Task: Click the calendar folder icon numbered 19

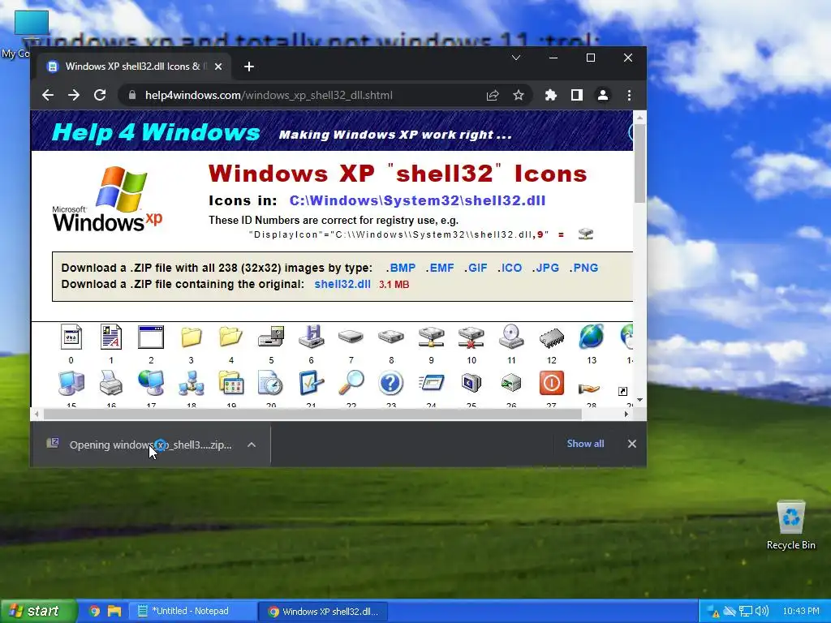Action: (231, 383)
